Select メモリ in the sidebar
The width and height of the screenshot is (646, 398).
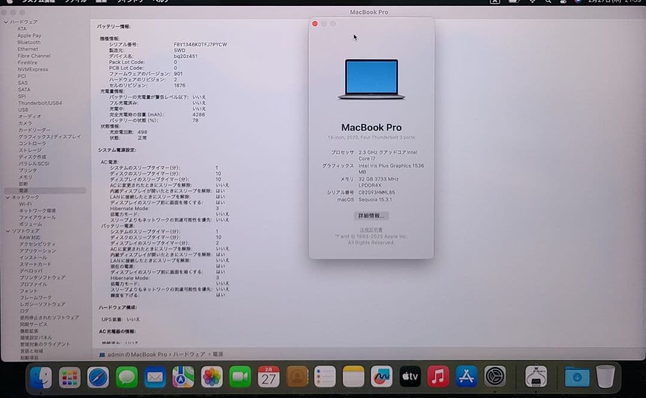tap(25, 177)
